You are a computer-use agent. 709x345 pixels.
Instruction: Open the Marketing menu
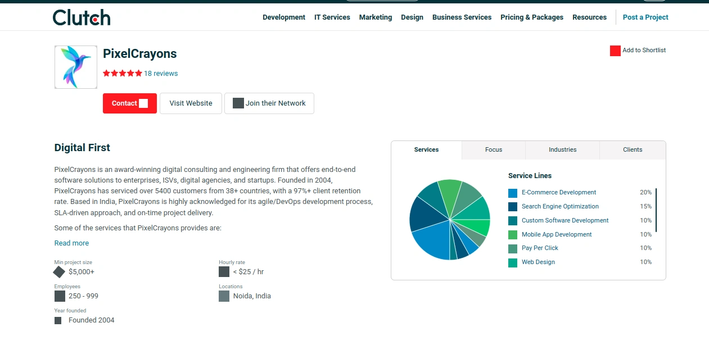click(376, 17)
